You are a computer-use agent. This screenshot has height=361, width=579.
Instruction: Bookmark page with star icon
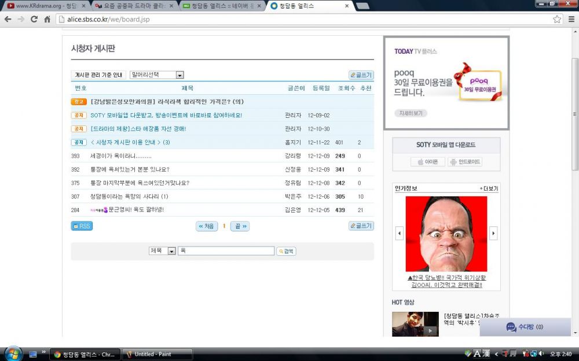tap(557, 19)
